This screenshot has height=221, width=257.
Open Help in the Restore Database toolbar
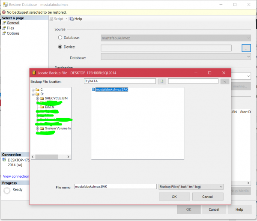[76, 19]
